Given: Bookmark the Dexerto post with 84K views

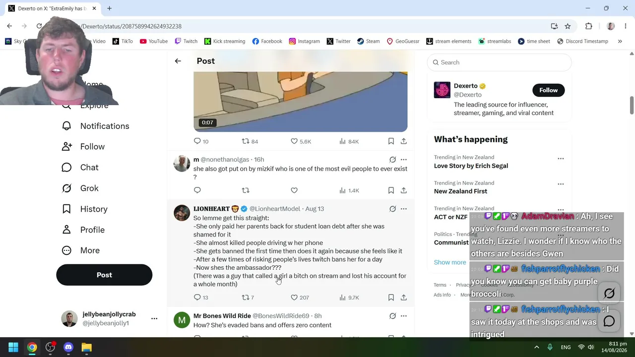Looking at the screenshot, I should coord(391,141).
